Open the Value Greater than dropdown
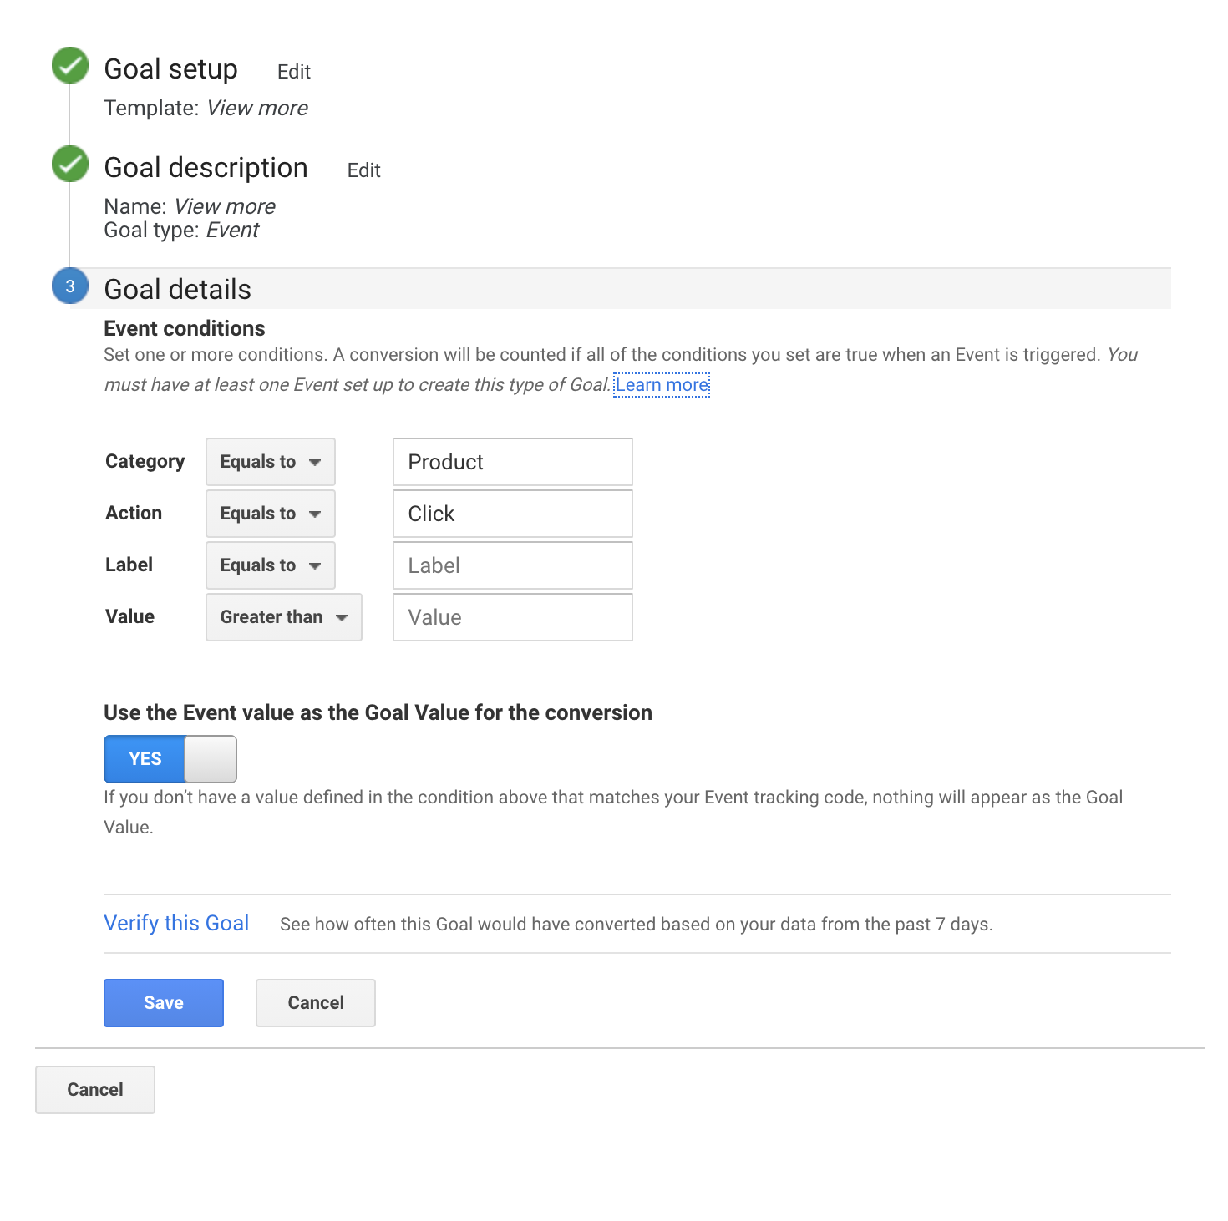 pos(283,617)
